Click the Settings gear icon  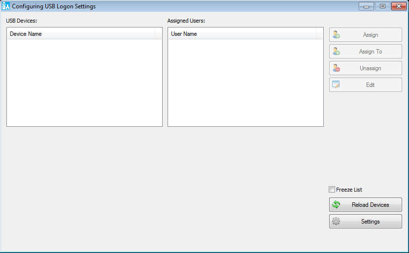point(336,221)
